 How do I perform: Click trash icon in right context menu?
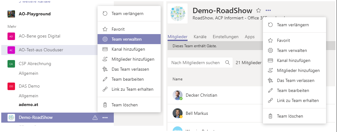click(x=270, y=116)
